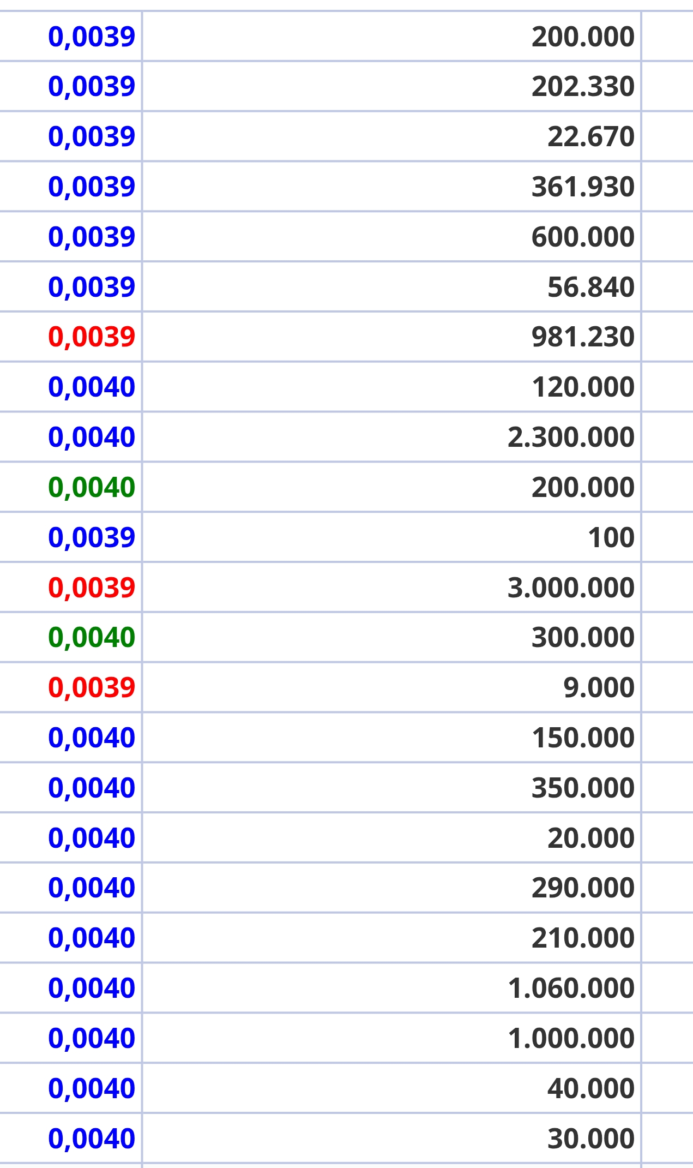Select red price beside 981.230
The height and width of the screenshot is (1168, 693).
(x=92, y=337)
